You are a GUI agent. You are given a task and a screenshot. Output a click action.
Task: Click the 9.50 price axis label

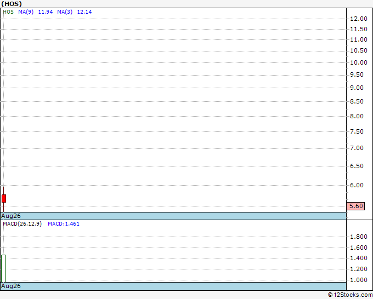(357, 75)
